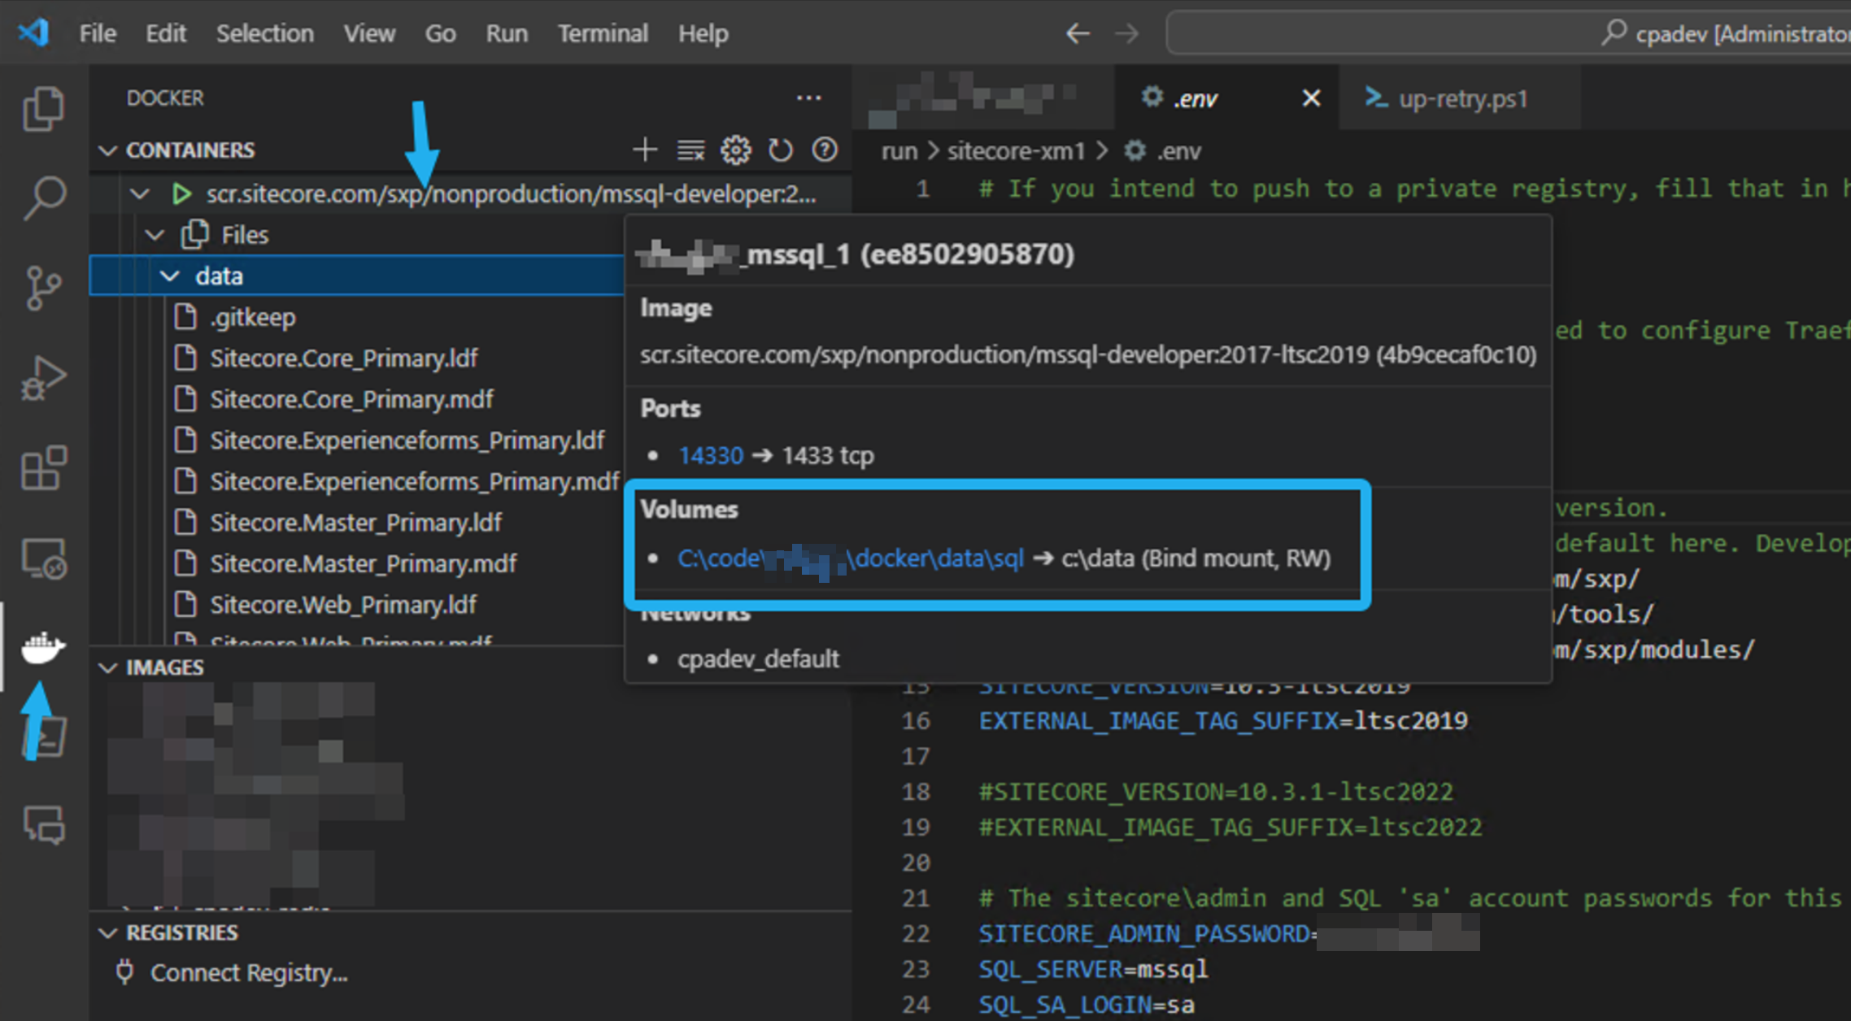Go forward with the right arrow
This screenshot has width=1851, height=1021.
click(x=1126, y=33)
